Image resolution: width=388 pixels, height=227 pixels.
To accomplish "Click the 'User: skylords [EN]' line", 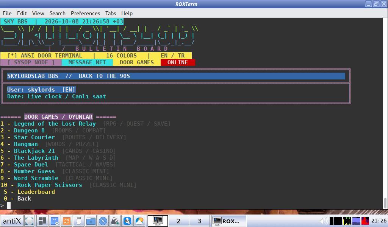I will click(41, 90).
